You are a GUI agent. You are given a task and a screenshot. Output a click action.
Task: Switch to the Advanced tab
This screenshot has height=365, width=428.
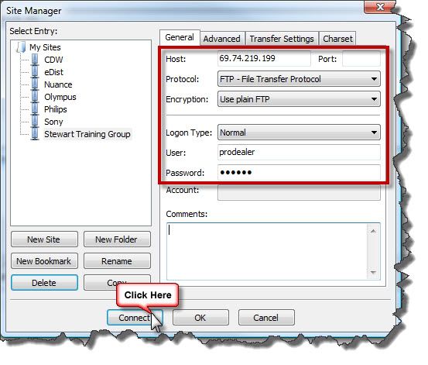pyautogui.click(x=222, y=39)
